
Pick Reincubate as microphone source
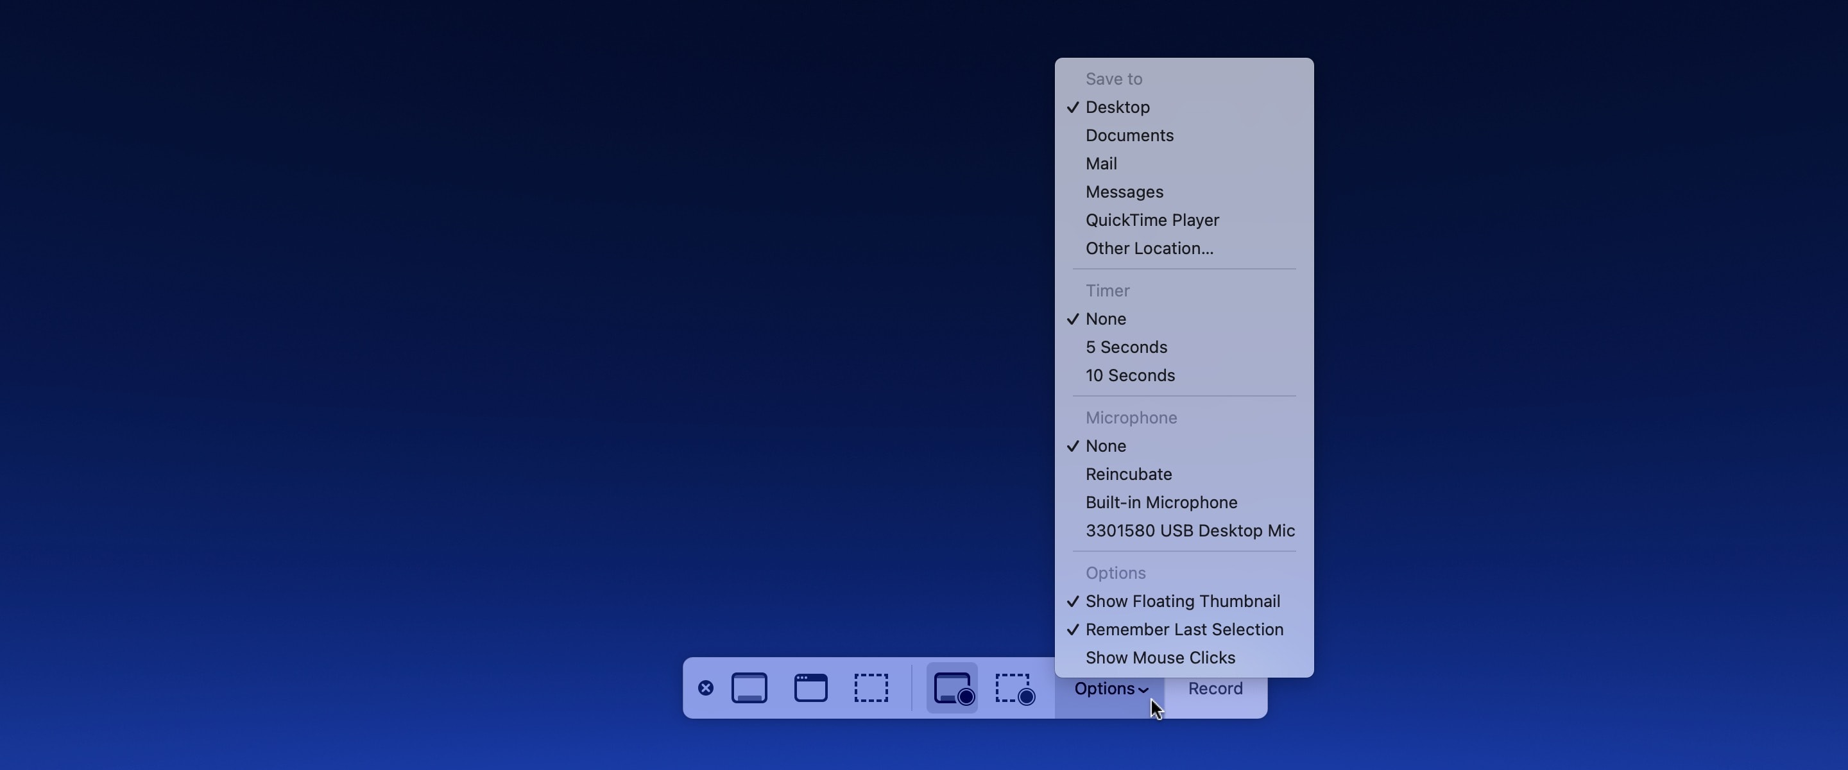coord(1129,474)
